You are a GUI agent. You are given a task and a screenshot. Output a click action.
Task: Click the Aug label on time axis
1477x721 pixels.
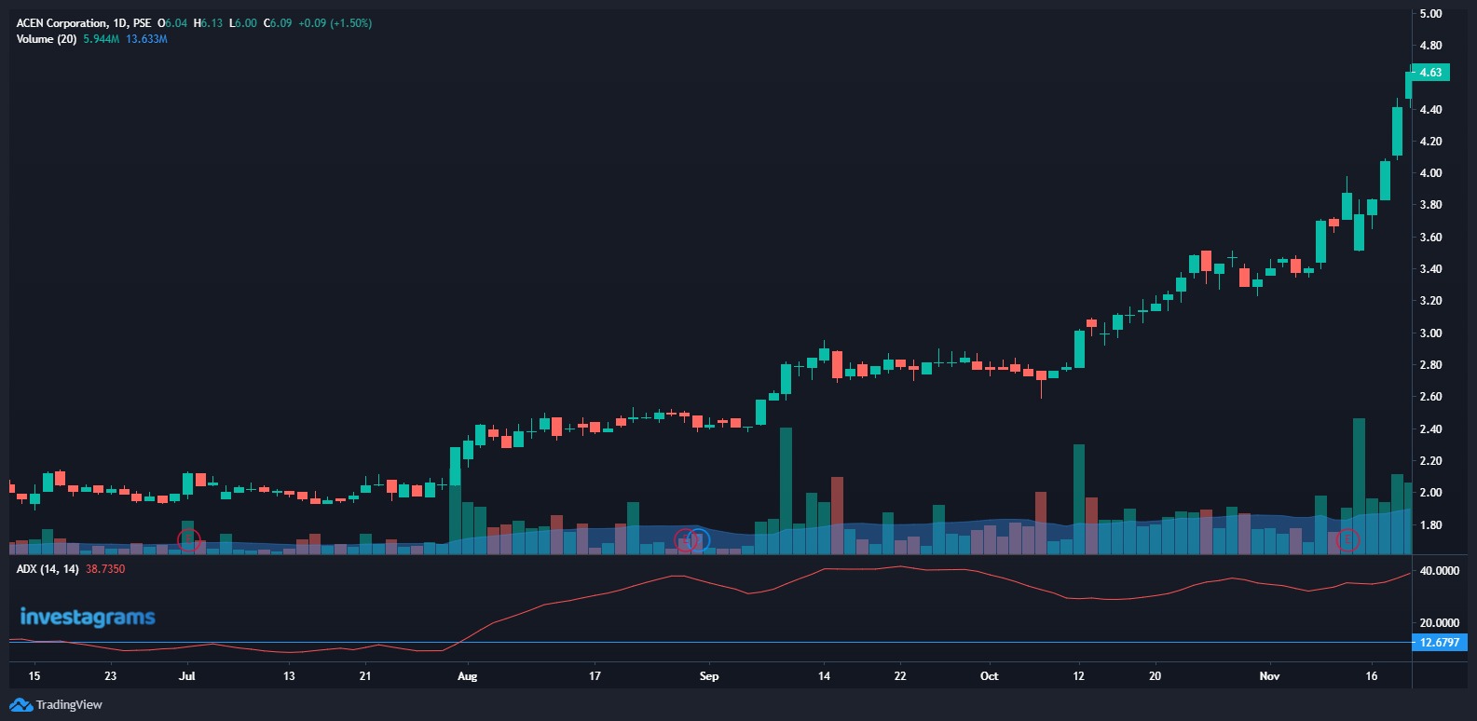pyautogui.click(x=467, y=676)
